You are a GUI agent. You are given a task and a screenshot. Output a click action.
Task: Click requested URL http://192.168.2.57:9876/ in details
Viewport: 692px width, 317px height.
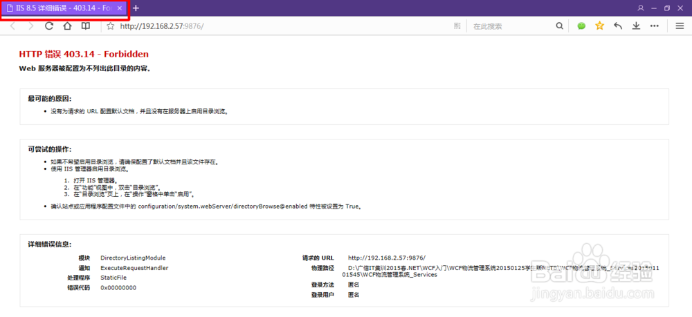tap(387, 258)
